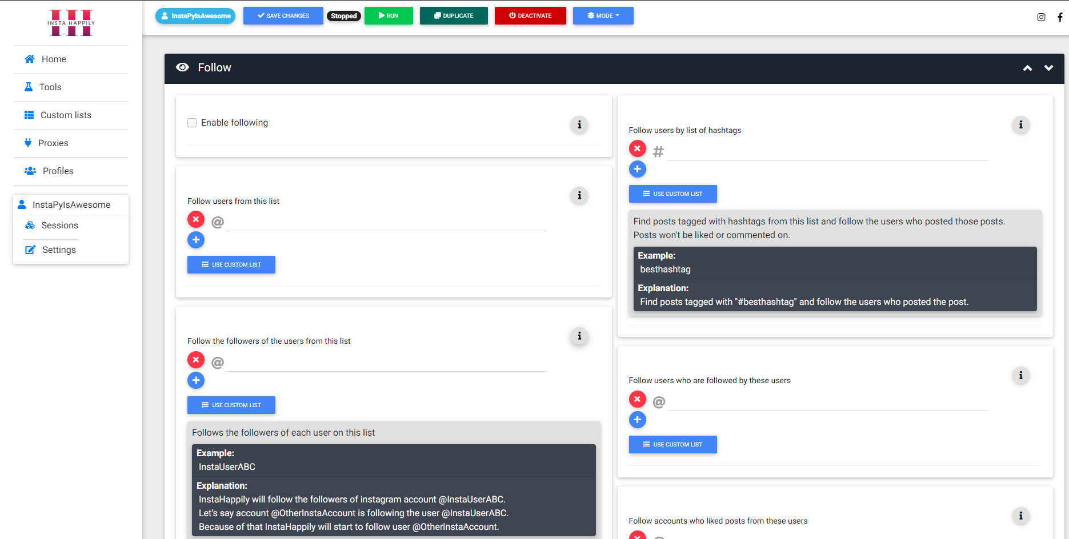Add entry to Follow users from this list

[196, 240]
